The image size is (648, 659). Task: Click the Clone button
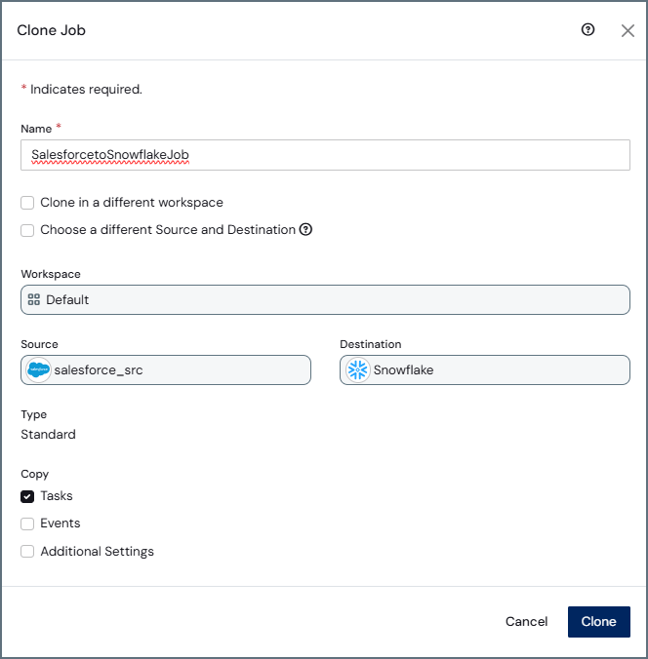coord(599,622)
